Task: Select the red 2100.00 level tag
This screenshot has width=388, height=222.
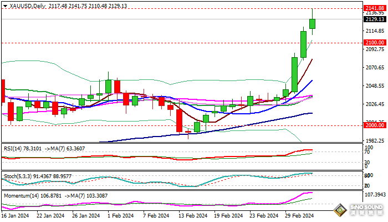Action: (x=375, y=42)
